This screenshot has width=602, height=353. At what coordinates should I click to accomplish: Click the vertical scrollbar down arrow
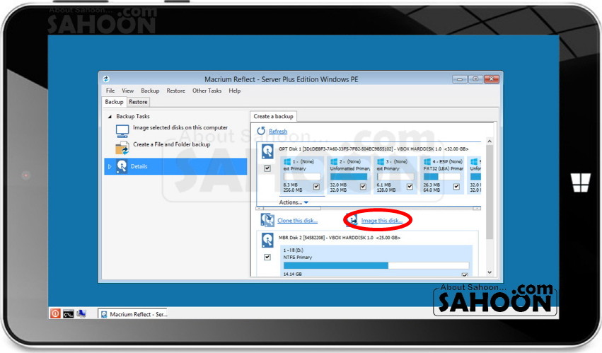click(490, 272)
